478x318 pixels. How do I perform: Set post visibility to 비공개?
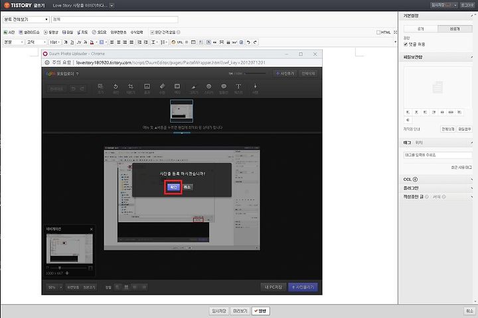pyautogui.click(x=455, y=29)
